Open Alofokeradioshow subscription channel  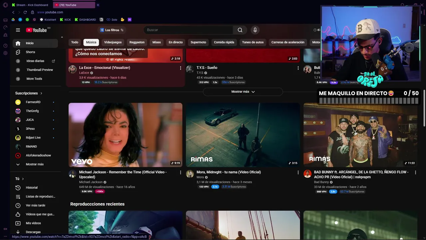(x=35, y=155)
